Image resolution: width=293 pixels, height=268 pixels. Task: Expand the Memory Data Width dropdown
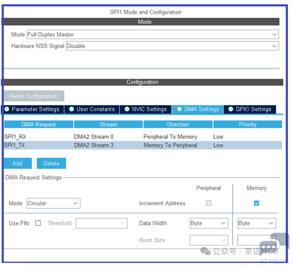(256, 223)
